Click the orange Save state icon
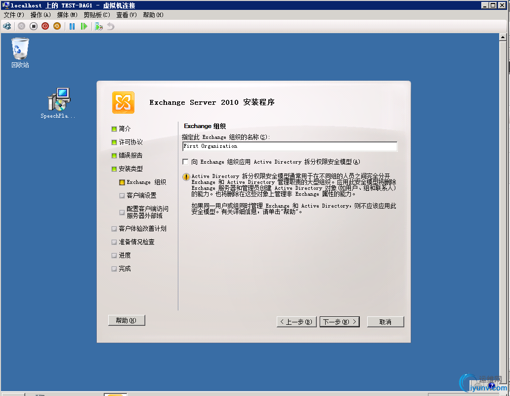The image size is (510, 396). (x=57, y=26)
